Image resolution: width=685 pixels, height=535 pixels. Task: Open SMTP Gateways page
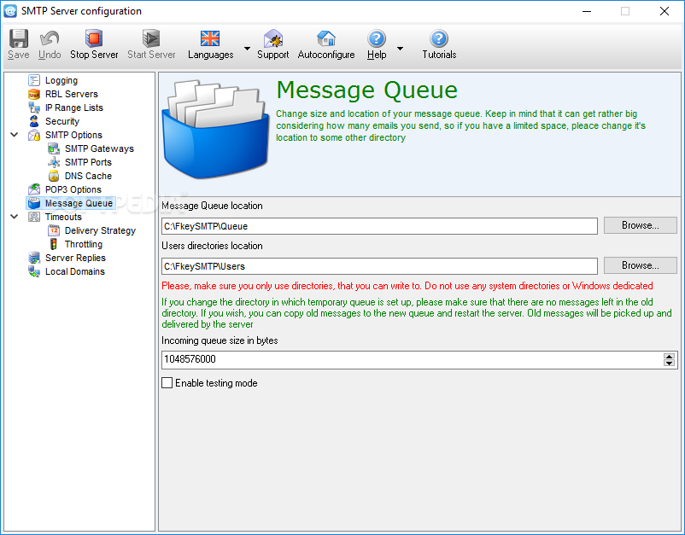[99, 148]
